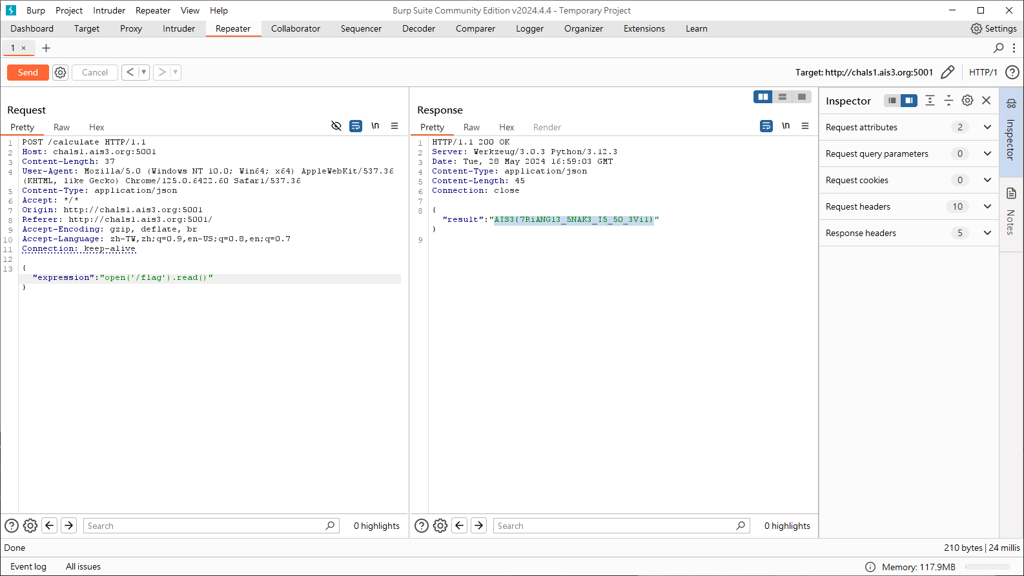
Task: Click the Send button
Action: pos(28,72)
